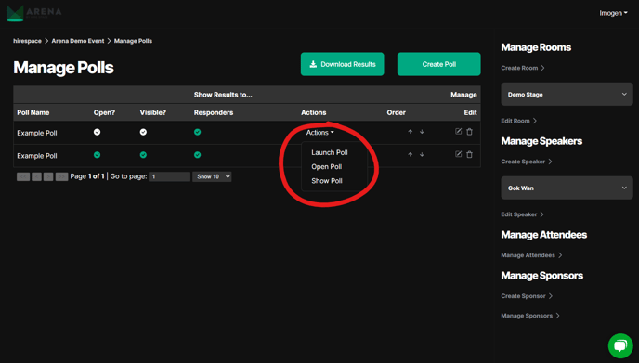
Task: Toggle Open status of second Example Poll
Action: pyautogui.click(x=97, y=155)
